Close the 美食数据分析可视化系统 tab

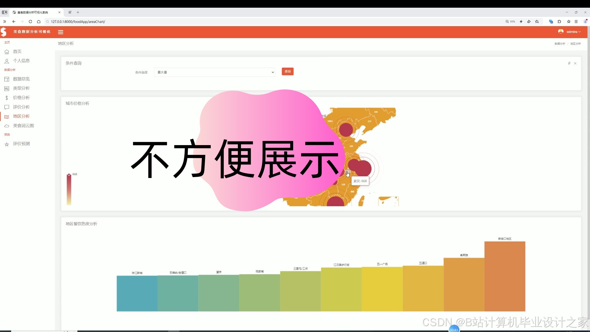59,12
